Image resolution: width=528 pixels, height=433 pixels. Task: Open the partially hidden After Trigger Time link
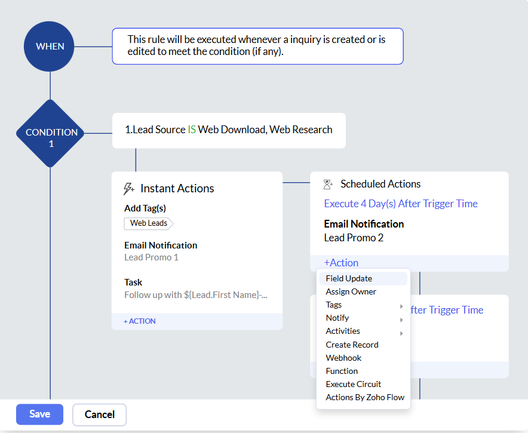pyautogui.click(x=447, y=310)
